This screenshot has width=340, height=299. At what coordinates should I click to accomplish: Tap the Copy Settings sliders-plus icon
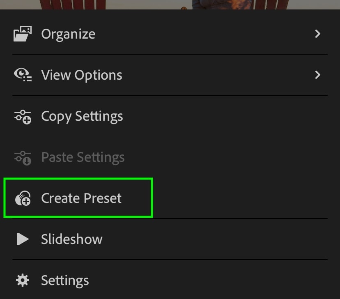click(23, 117)
